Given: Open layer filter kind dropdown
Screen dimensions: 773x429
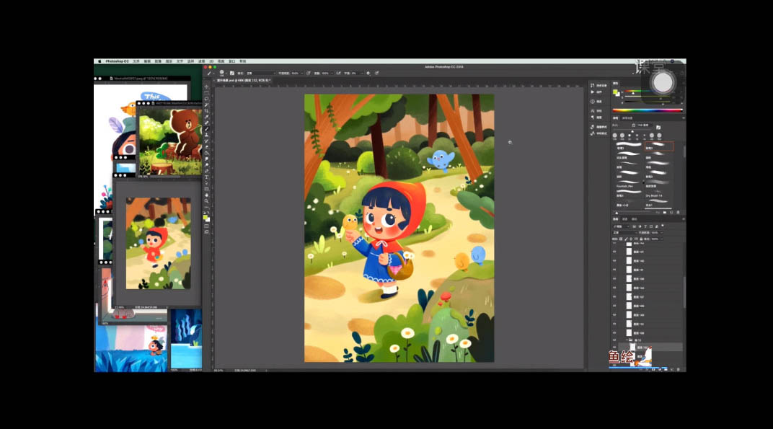Looking at the screenshot, I should point(621,226).
